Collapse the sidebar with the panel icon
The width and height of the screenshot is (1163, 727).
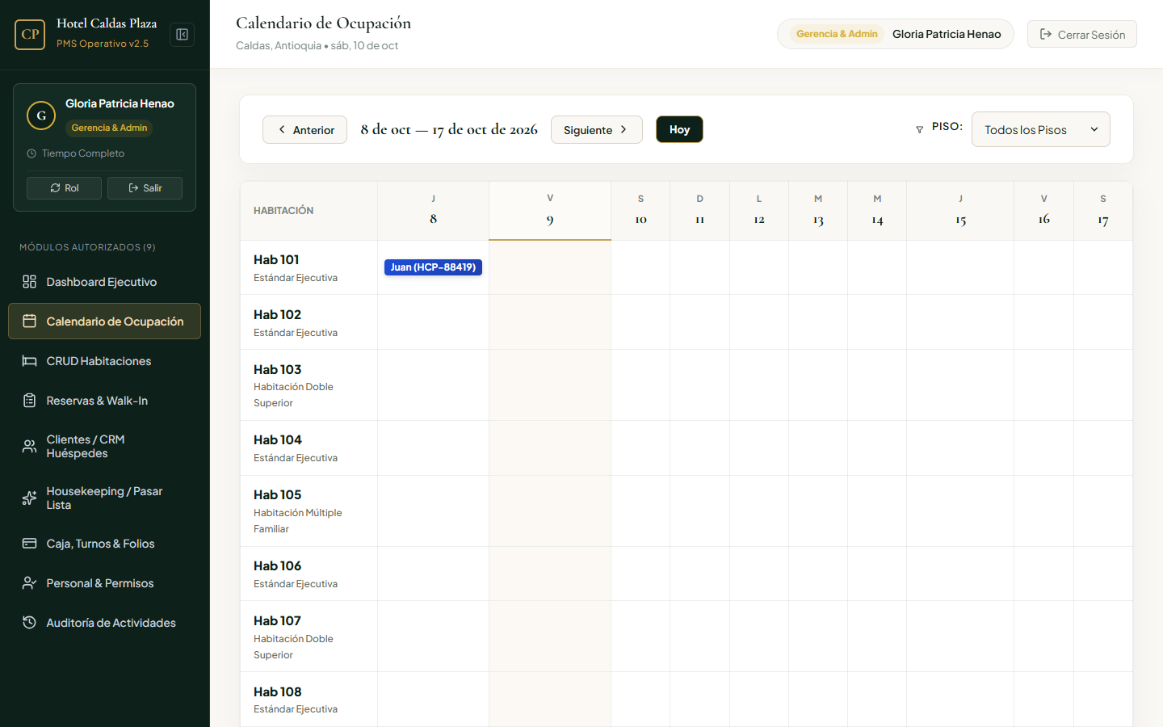tap(183, 35)
